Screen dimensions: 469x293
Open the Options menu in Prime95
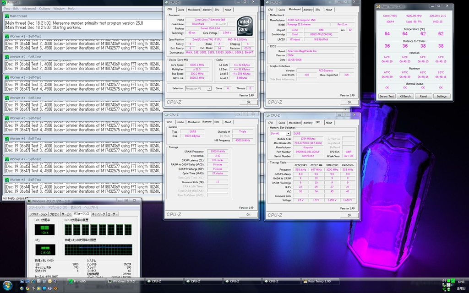pos(44,9)
